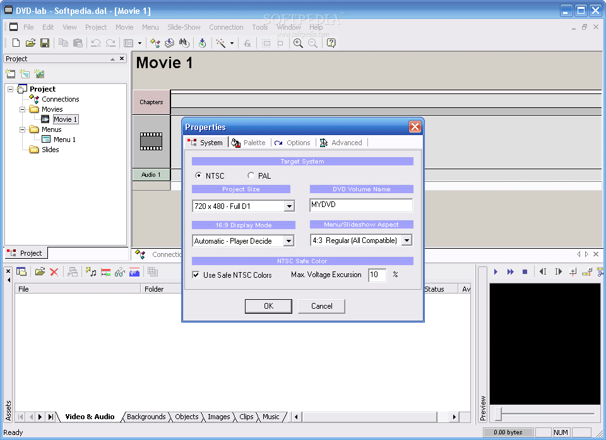Select the System tab in Properties
Image resolution: width=606 pixels, height=440 pixels.
(x=205, y=143)
